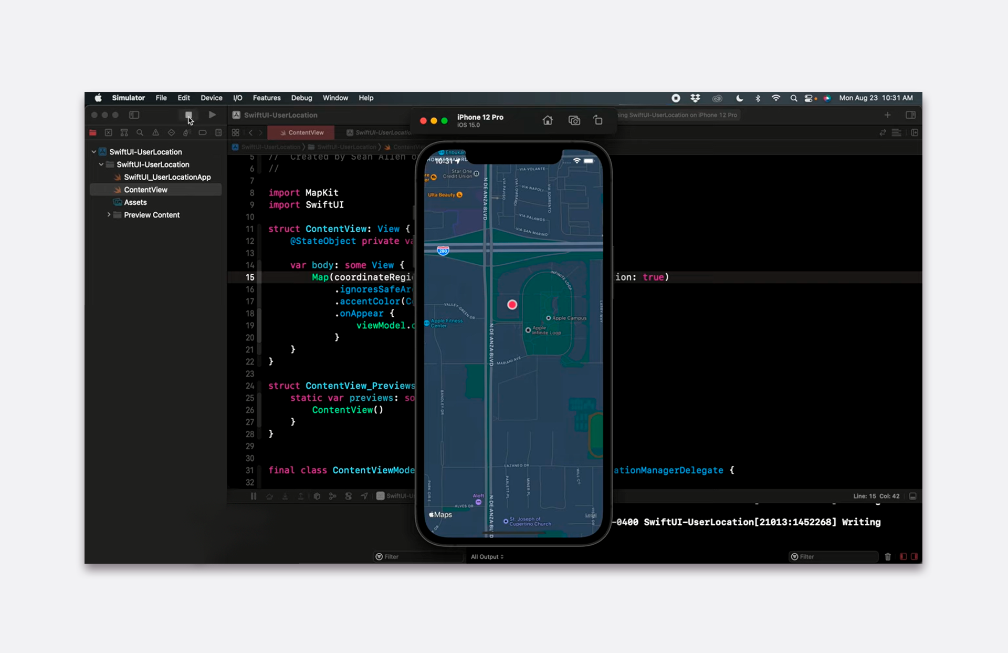Click the Simulate Location arrow icon

pos(364,496)
